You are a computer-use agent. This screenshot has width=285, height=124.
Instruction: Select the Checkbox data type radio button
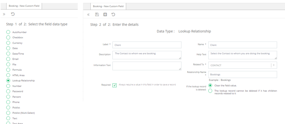pos(8,38)
